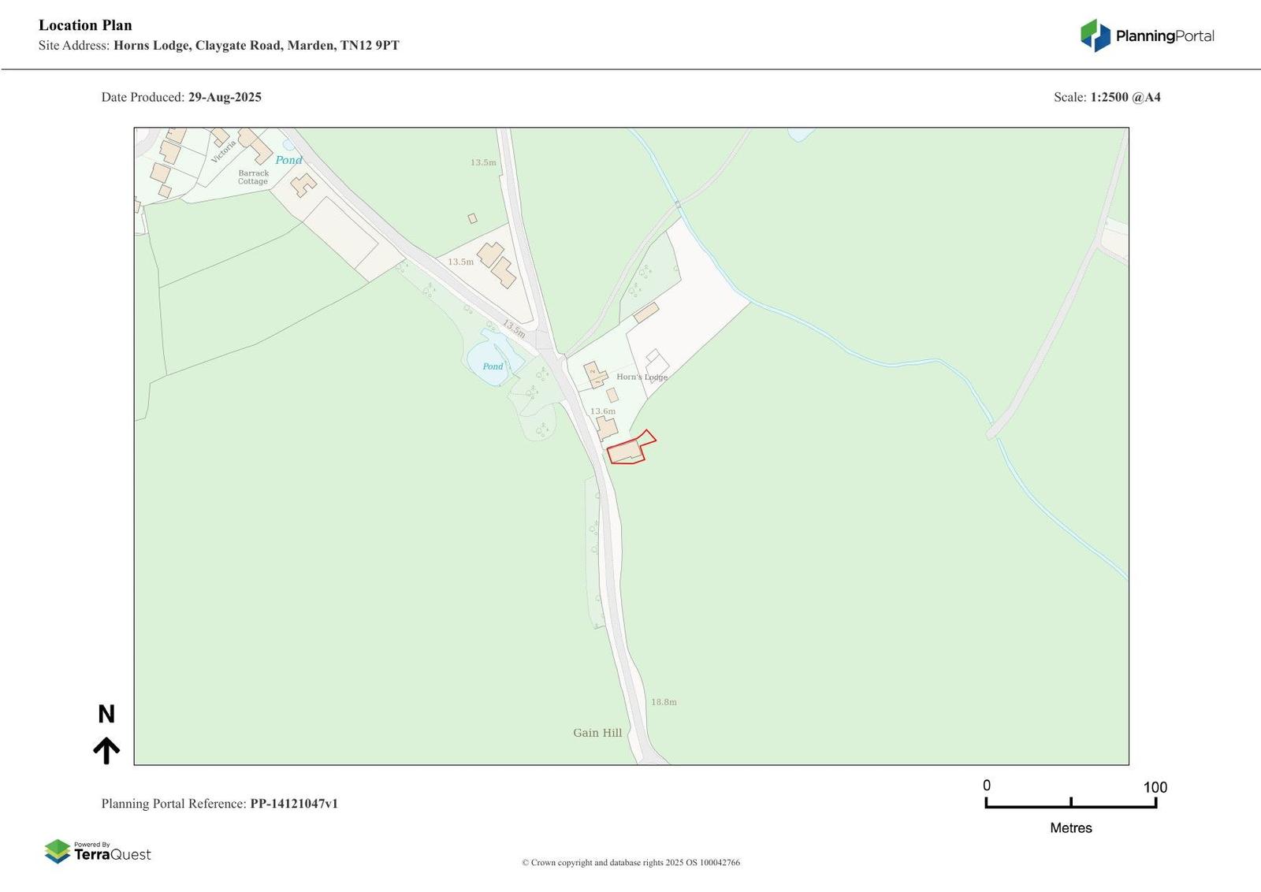
Task: Click the Crown copyright notice
Action: click(630, 863)
